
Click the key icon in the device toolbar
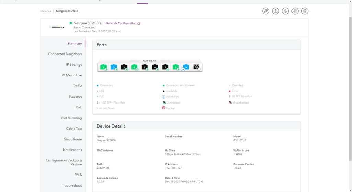tap(266, 11)
